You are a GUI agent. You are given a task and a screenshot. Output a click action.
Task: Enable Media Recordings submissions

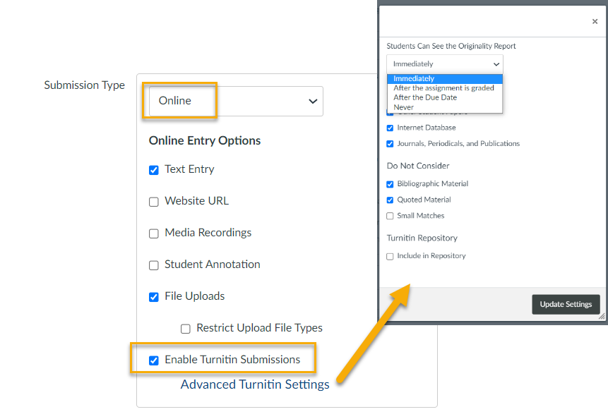click(154, 233)
